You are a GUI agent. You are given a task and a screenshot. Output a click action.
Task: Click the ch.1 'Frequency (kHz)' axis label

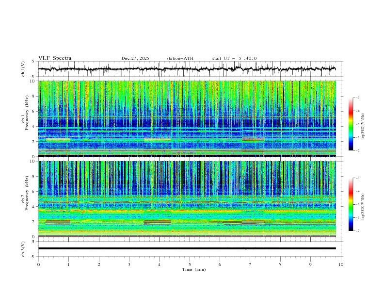tap(27, 112)
